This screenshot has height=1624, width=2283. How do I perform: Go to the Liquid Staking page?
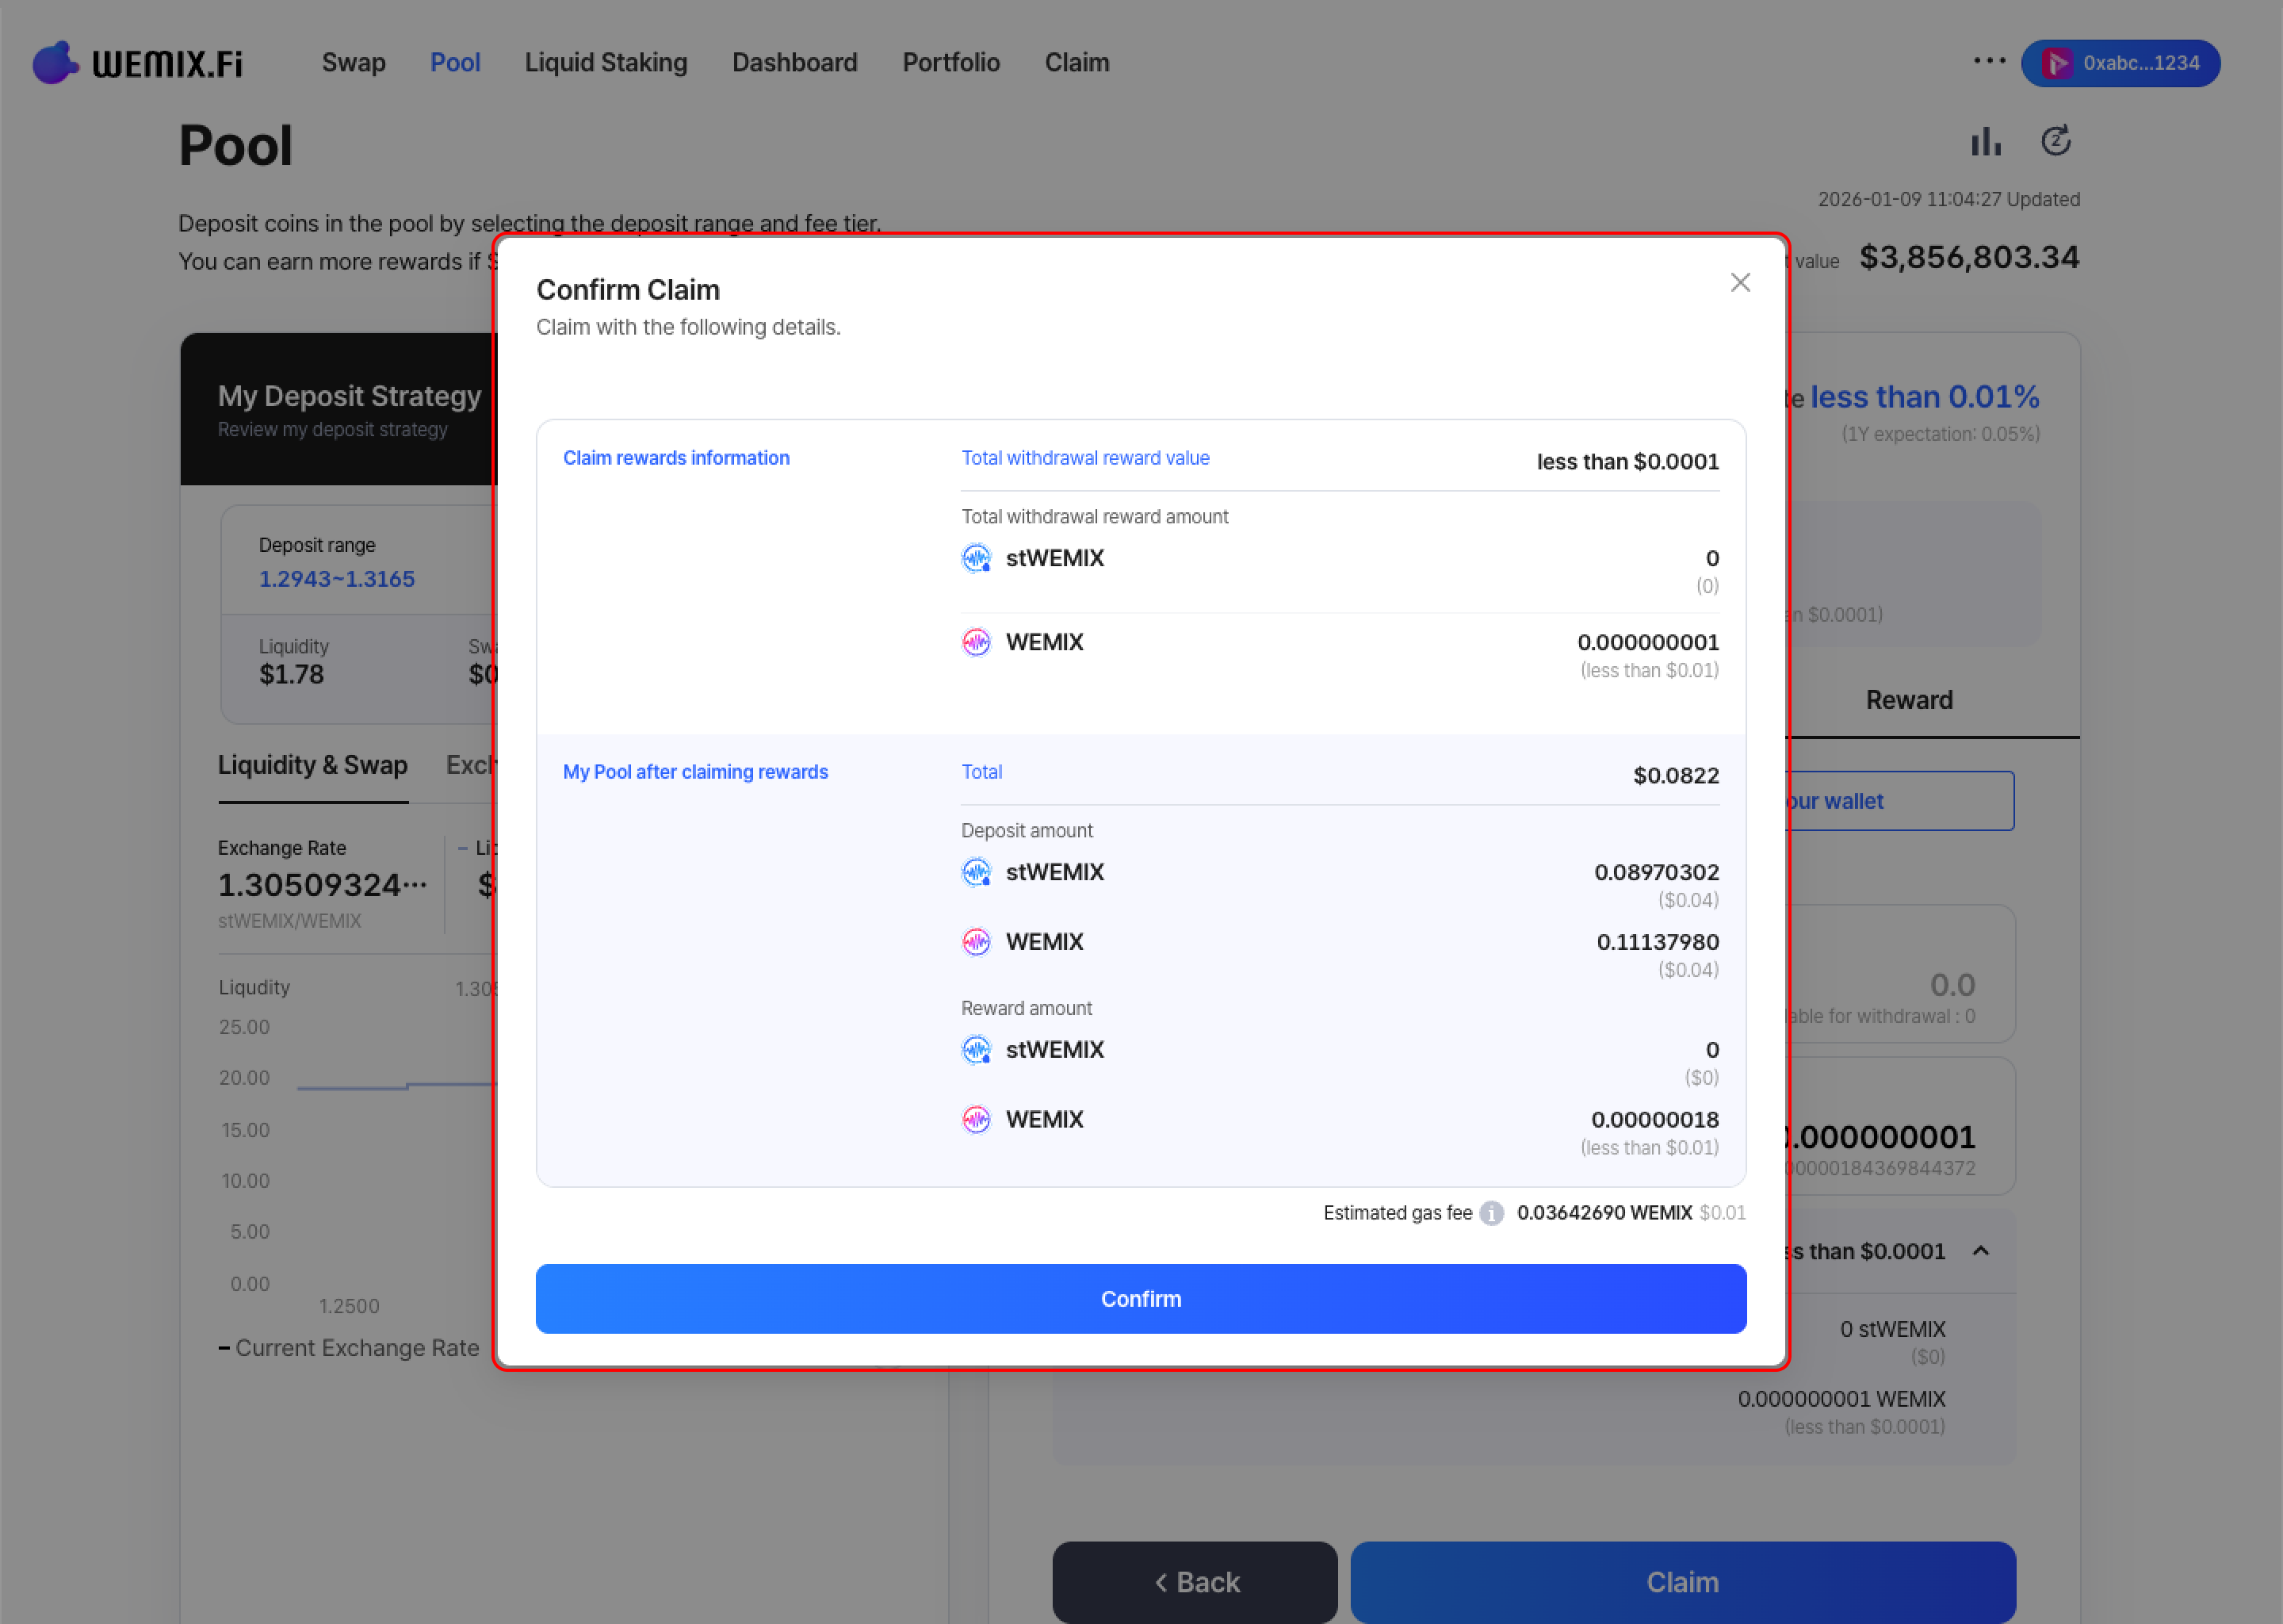click(x=606, y=63)
